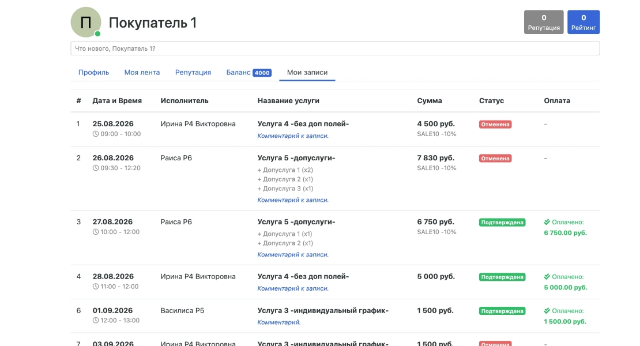Click the 4000 balance badge
The image size is (640, 346).
coord(262,73)
